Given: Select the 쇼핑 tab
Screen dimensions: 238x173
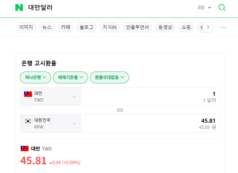Looking at the screenshot, I should [186, 27].
